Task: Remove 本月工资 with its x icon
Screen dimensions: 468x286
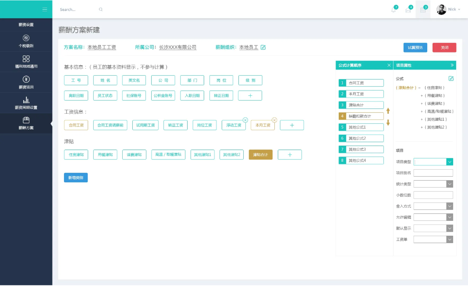Action: point(274,120)
